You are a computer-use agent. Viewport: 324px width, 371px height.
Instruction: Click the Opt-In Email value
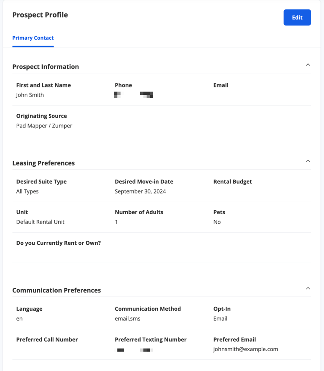point(220,318)
